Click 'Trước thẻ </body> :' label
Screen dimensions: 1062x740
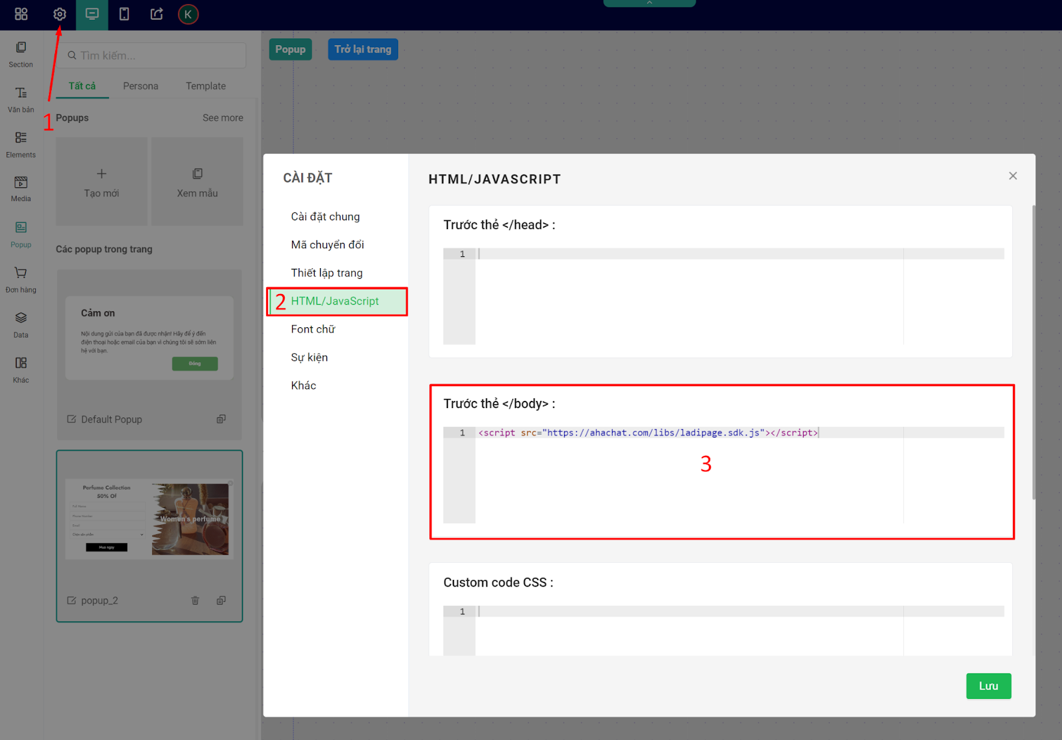click(499, 404)
